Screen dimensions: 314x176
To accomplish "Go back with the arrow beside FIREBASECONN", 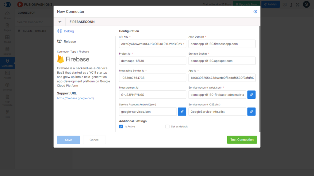I will pyautogui.click(x=60, y=22).
